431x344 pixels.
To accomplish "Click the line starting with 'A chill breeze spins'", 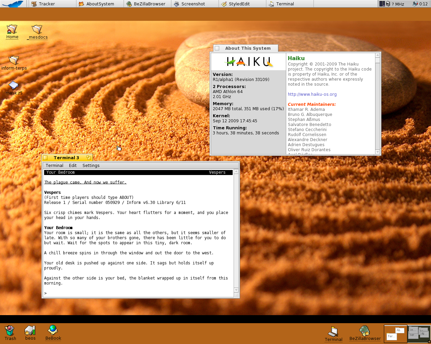I will tap(129, 253).
